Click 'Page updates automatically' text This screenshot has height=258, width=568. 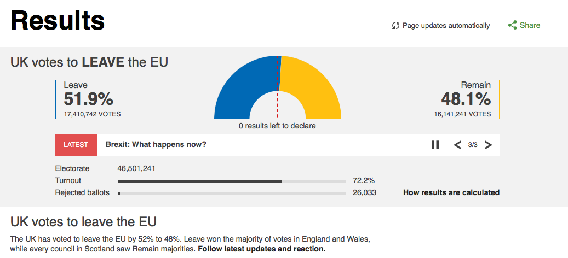point(446,26)
